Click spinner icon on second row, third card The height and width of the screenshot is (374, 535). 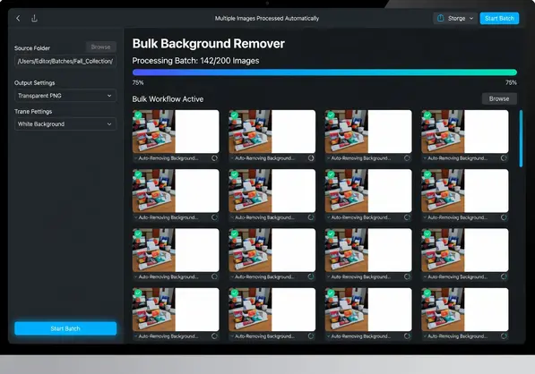click(x=407, y=217)
